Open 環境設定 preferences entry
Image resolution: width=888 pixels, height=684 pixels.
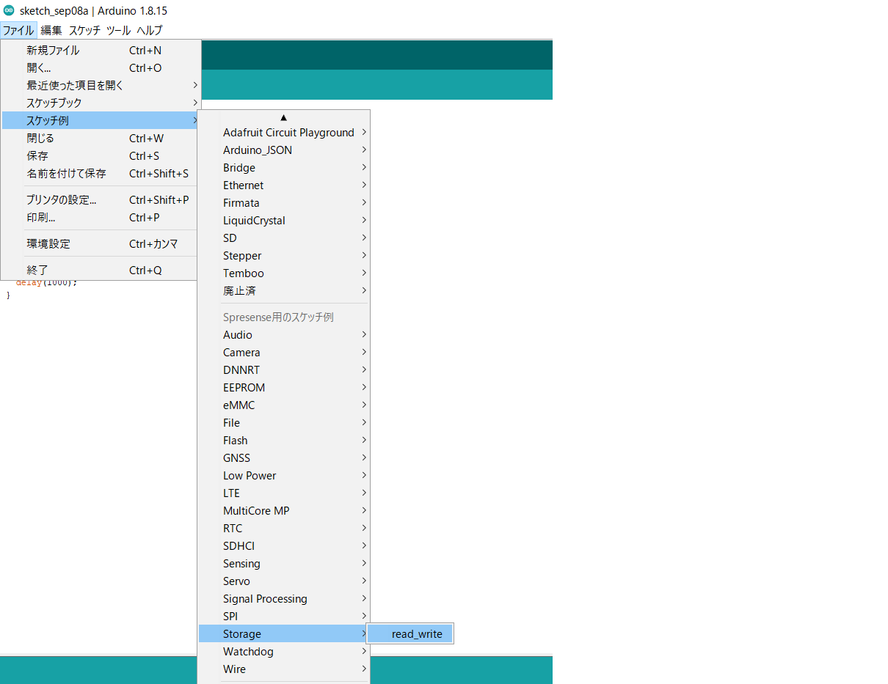point(101,244)
